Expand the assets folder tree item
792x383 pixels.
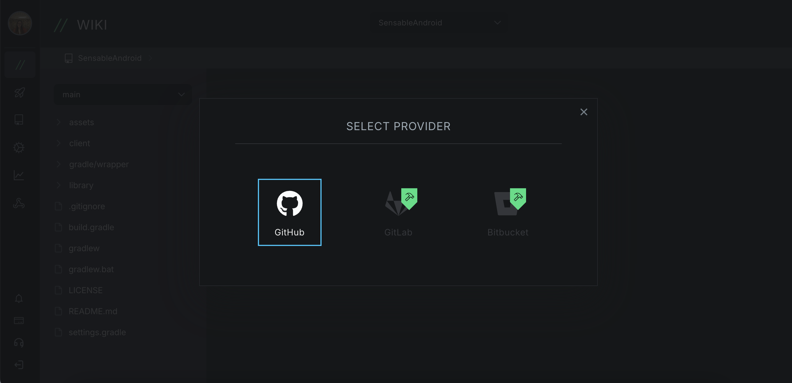(59, 122)
